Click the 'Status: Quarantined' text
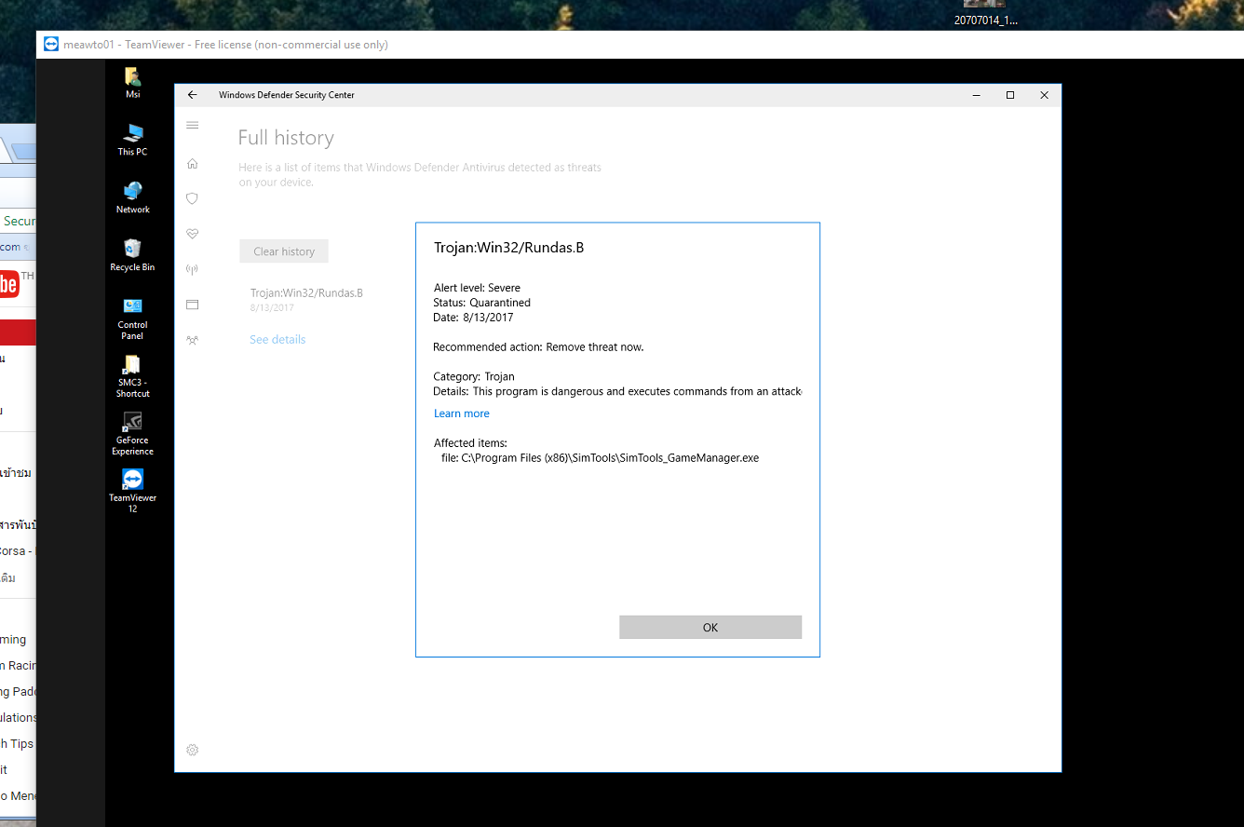Image resolution: width=1244 pixels, height=827 pixels. pyautogui.click(x=482, y=303)
